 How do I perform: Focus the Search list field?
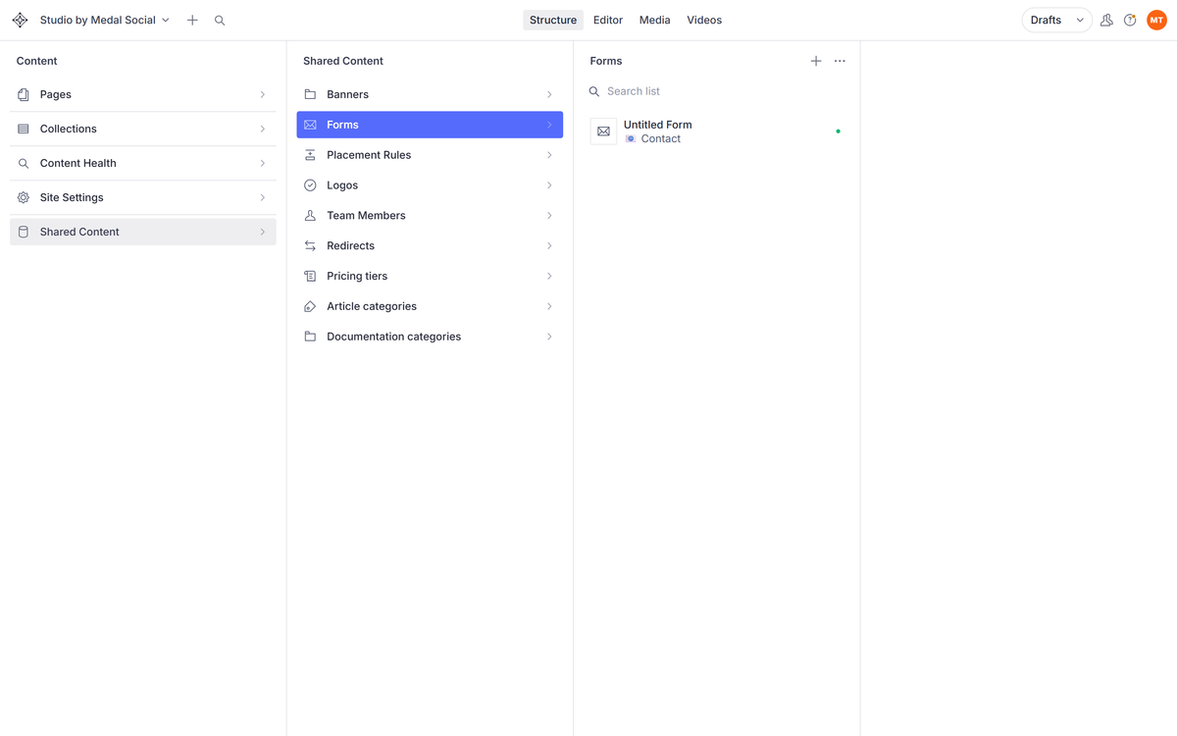pyautogui.click(x=717, y=91)
